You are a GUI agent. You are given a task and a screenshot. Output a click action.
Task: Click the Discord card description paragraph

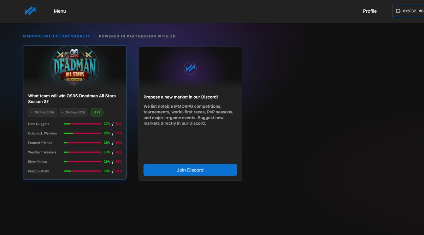[x=188, y=115]
